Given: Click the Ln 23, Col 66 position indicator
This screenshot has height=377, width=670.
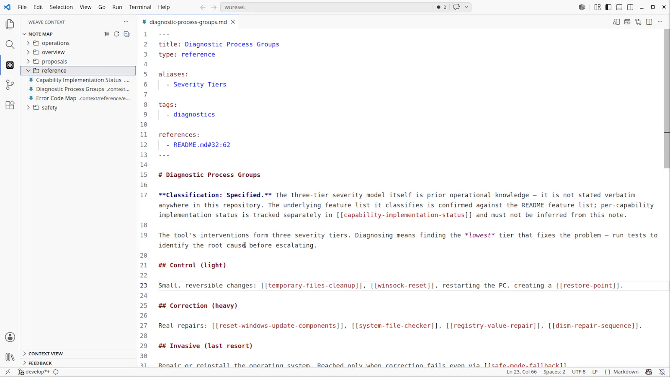Looking at the screenshot, I should [521, 372].
